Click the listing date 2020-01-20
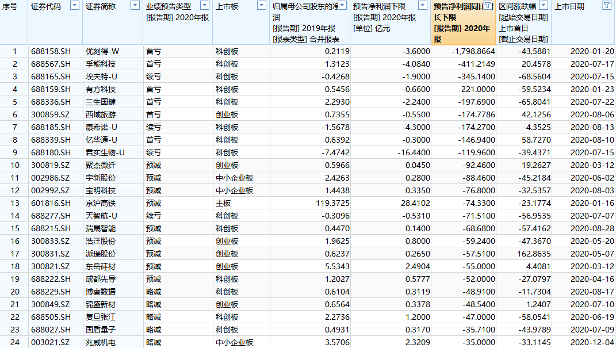This screenshot has width=616, height=348. [592, 51]
